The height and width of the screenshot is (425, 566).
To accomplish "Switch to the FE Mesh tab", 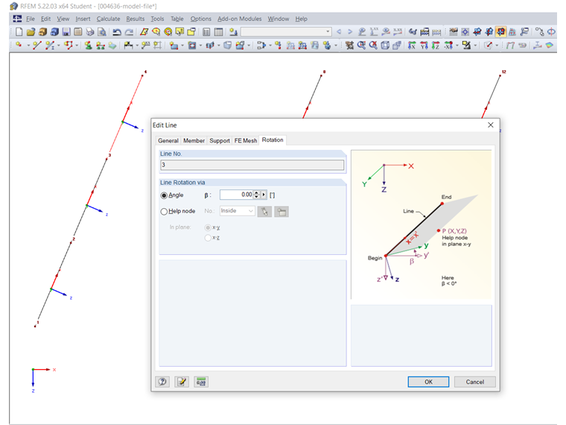I will [x=246, y=141].
